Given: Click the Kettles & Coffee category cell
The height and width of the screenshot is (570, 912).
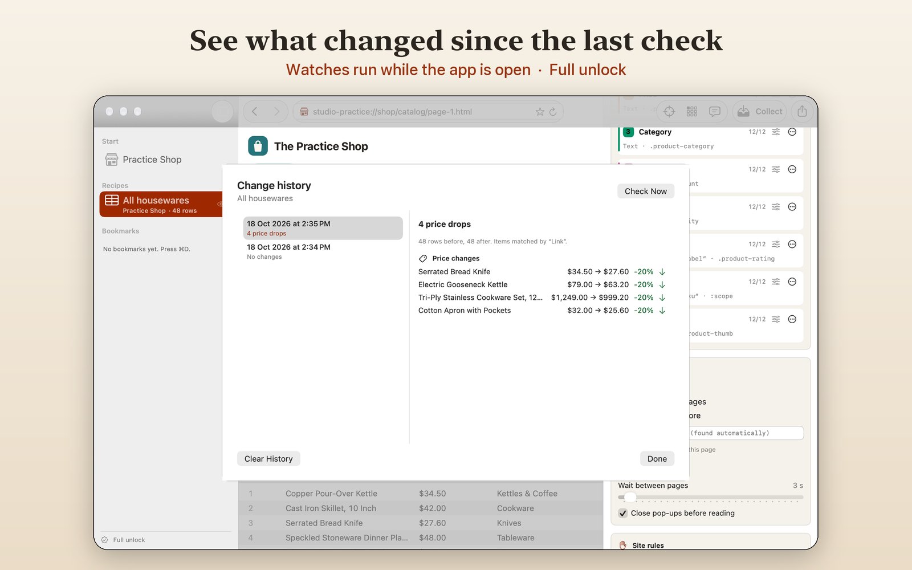Looking at the screenshot, I should point(527,494).
